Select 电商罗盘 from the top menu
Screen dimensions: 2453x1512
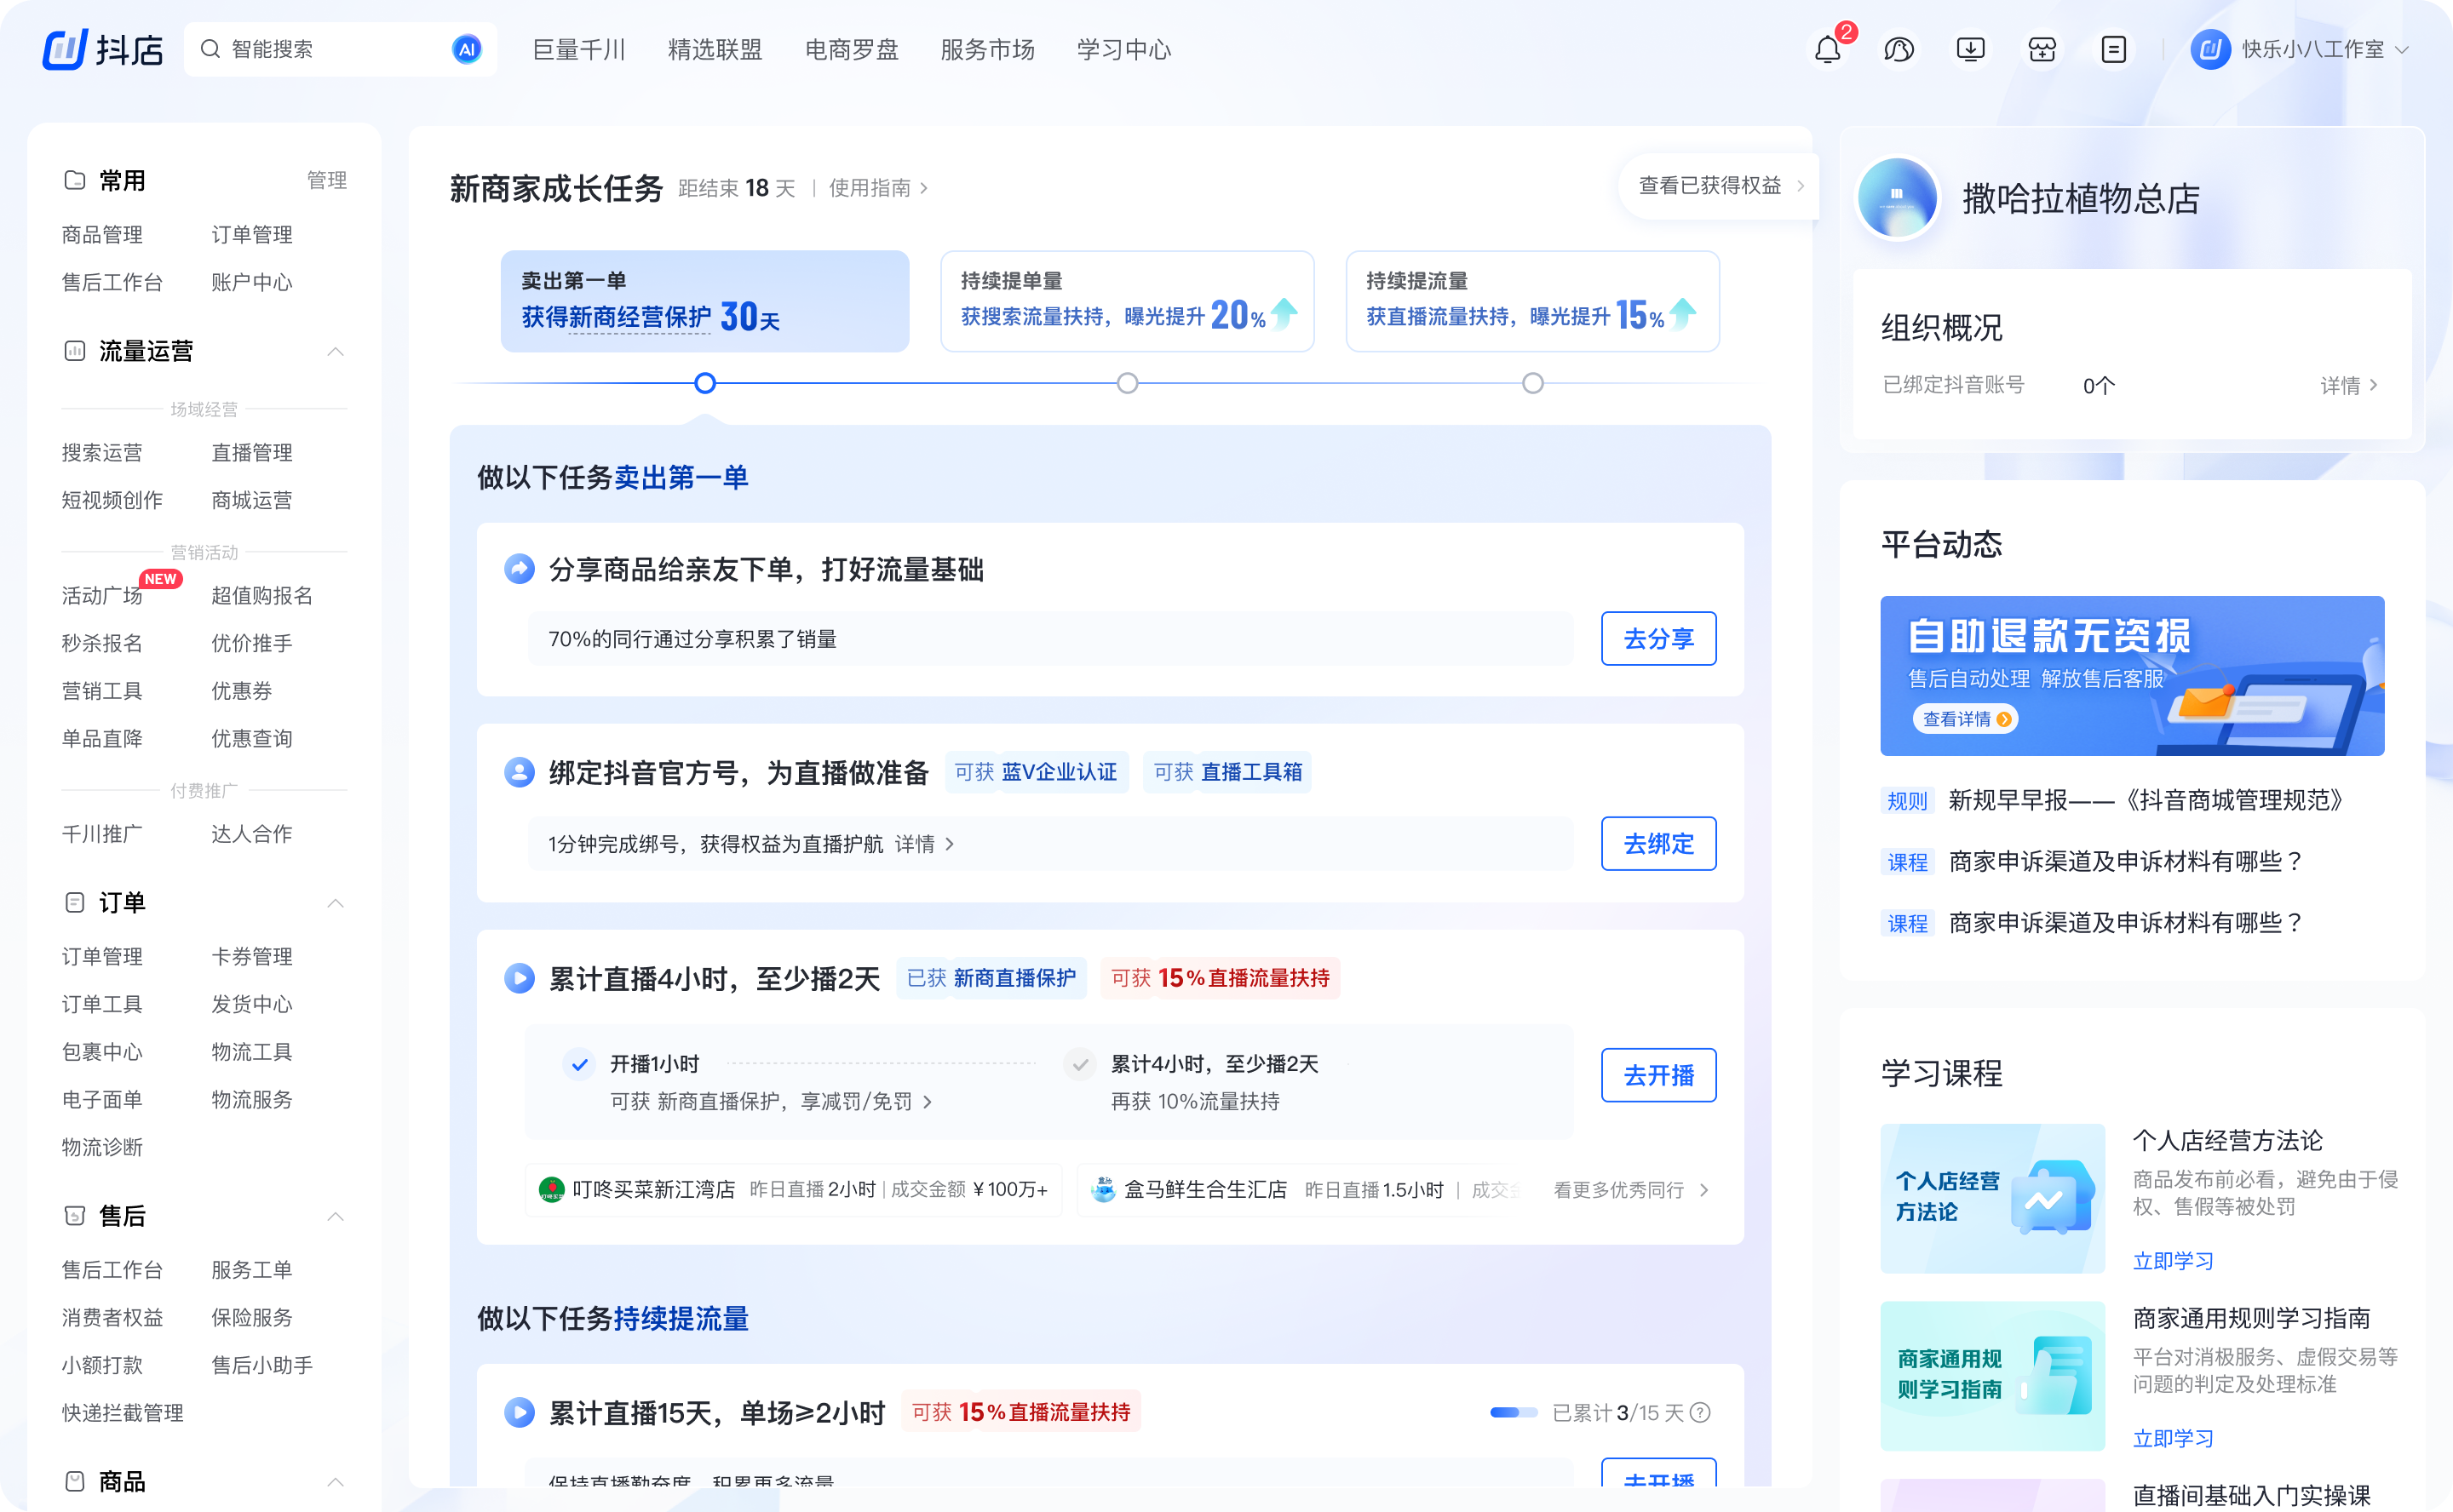tap(850, 49)
